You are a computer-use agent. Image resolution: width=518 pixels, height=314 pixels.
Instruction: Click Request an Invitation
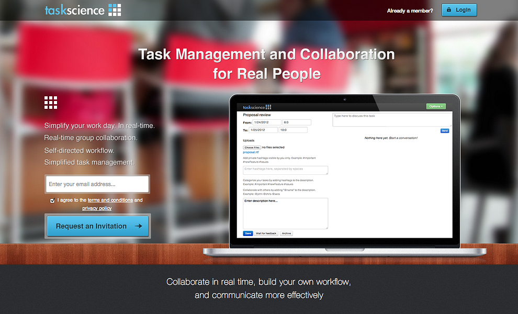[x=97, y=226]
